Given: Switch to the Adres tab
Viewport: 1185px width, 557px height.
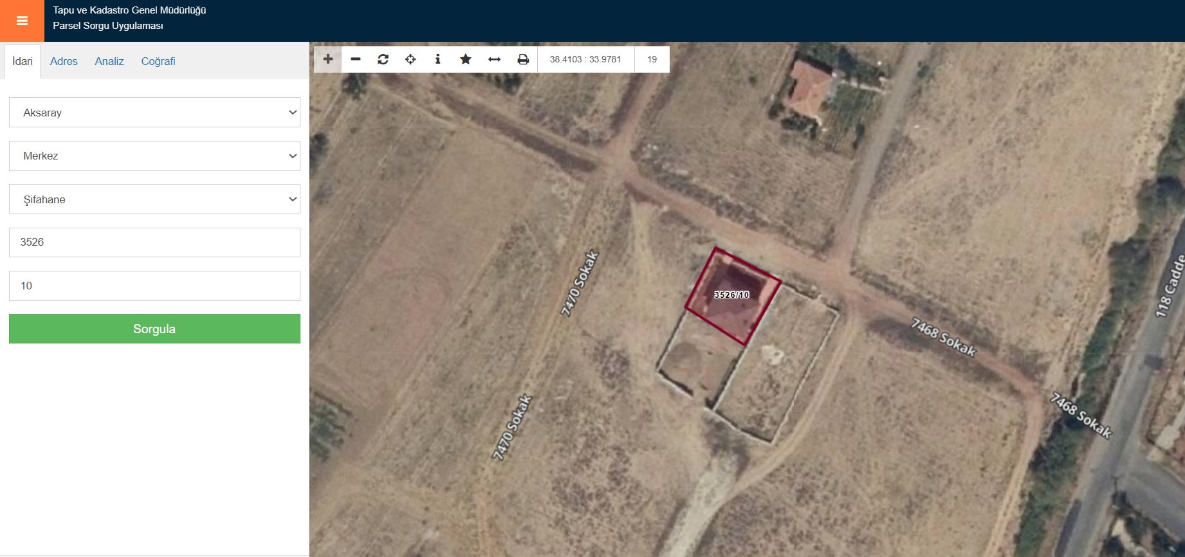Looking at the screenshot, I should point(64,61).
